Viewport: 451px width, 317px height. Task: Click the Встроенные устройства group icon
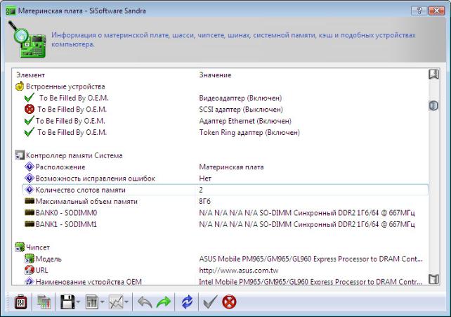[x=20, y=86]
